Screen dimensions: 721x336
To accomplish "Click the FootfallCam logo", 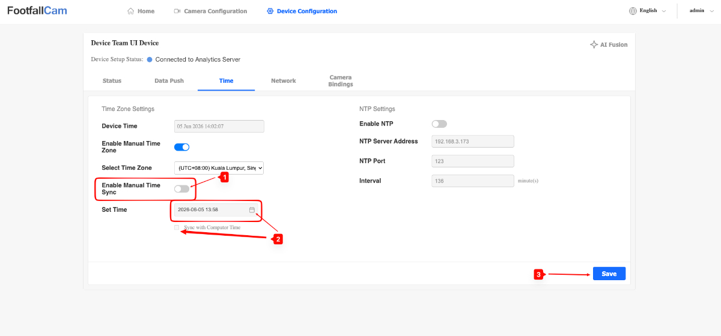I will (x=37, y=11).
